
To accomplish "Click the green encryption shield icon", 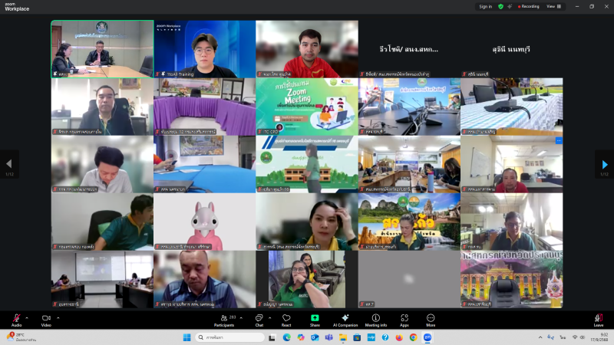I will [x=500, y=6].
